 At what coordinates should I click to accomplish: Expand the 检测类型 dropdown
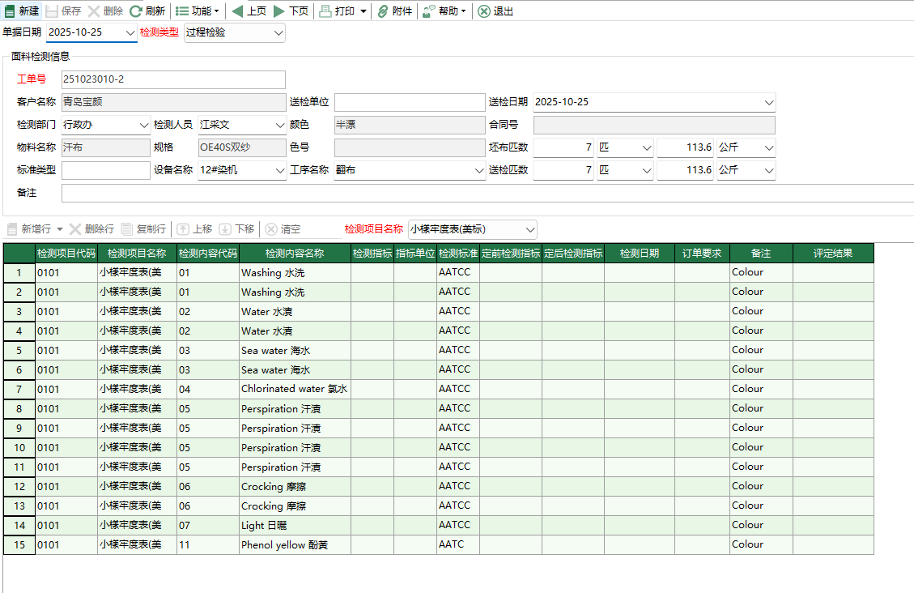[x=278, y=32]
